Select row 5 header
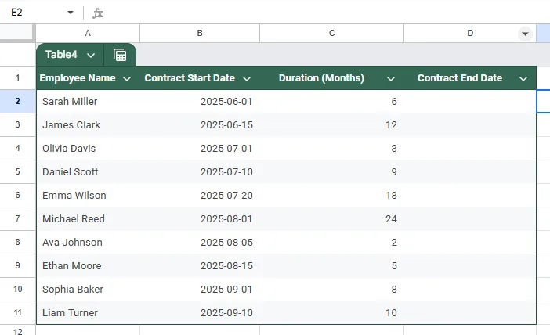 [x=17, y=171]
